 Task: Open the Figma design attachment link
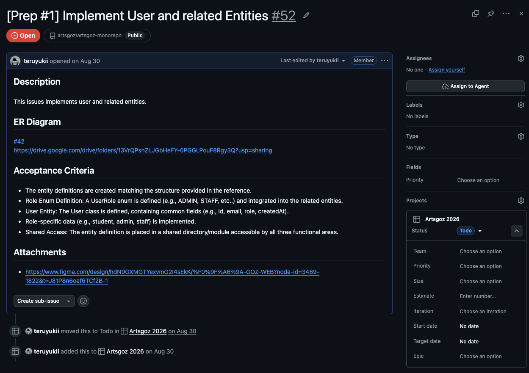tap(172, 276)
